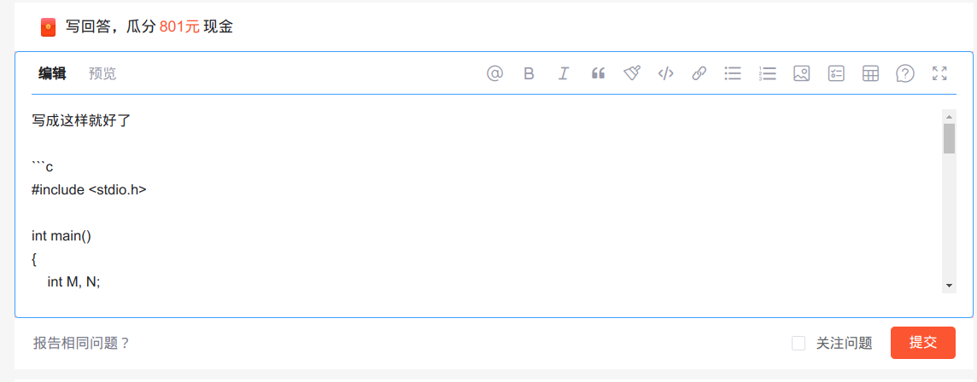Click the clear formatting brush icon
Image resolution: width=977 pixels, height=382 pixels.
632,73
